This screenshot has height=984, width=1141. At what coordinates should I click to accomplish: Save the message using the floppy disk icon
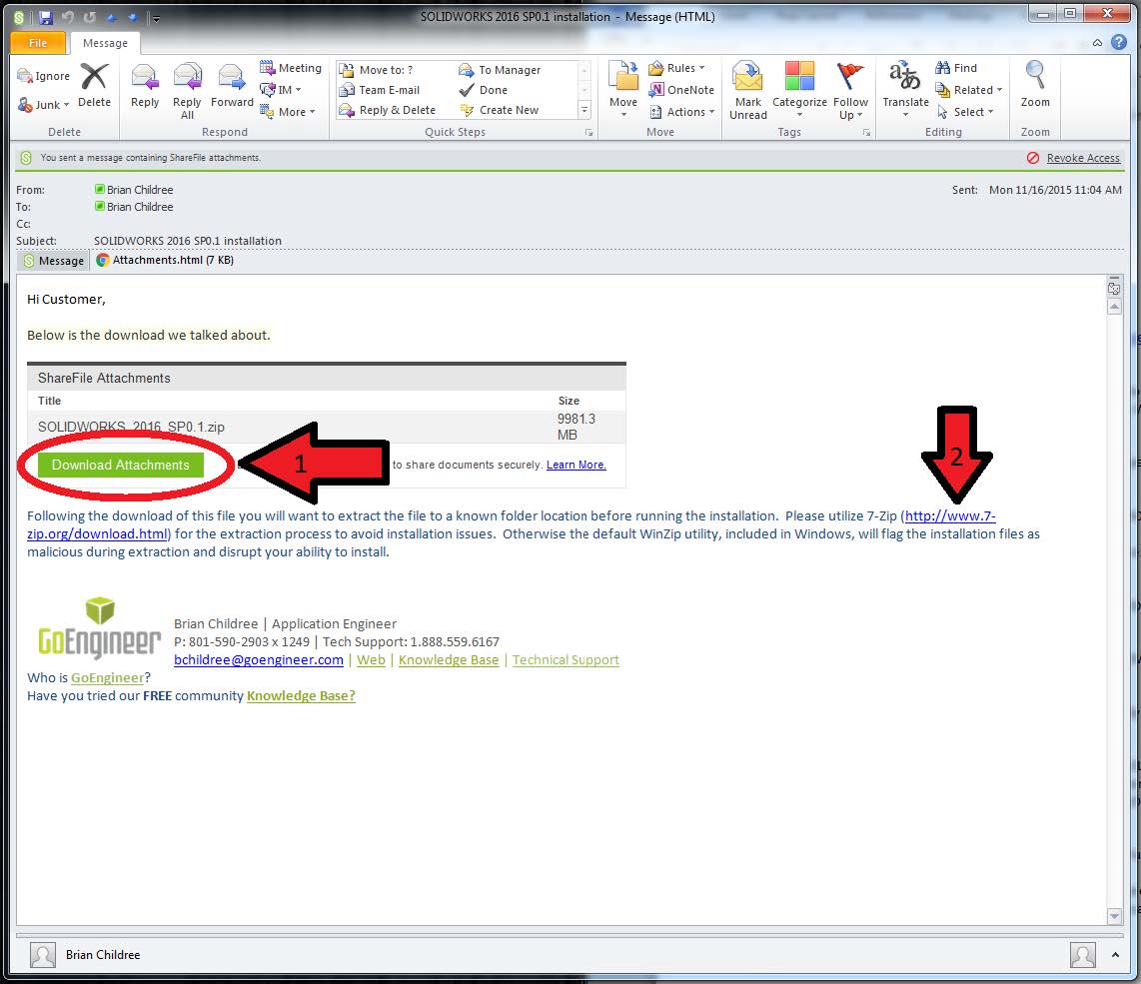(45, 17)
